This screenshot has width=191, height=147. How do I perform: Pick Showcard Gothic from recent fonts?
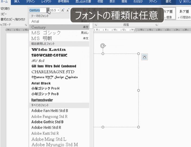click(x=59, y=55)
